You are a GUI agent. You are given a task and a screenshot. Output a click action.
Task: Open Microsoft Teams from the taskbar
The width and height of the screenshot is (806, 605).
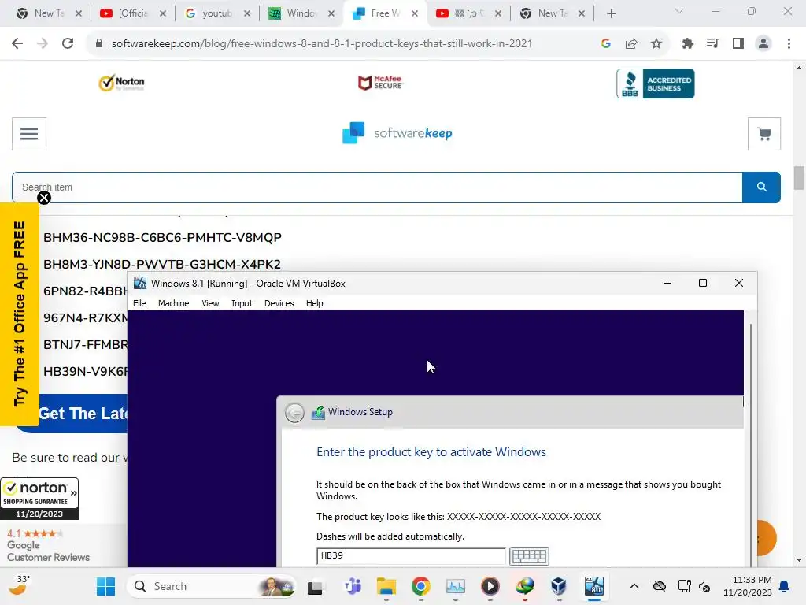353,586
